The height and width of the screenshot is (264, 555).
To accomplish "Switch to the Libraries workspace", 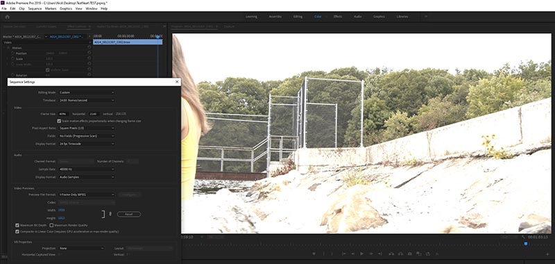I will point(402,17).
